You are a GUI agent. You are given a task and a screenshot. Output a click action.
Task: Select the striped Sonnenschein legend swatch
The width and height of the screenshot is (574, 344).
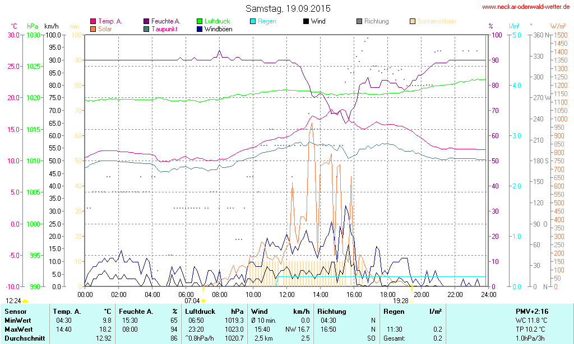coord(413,21)
